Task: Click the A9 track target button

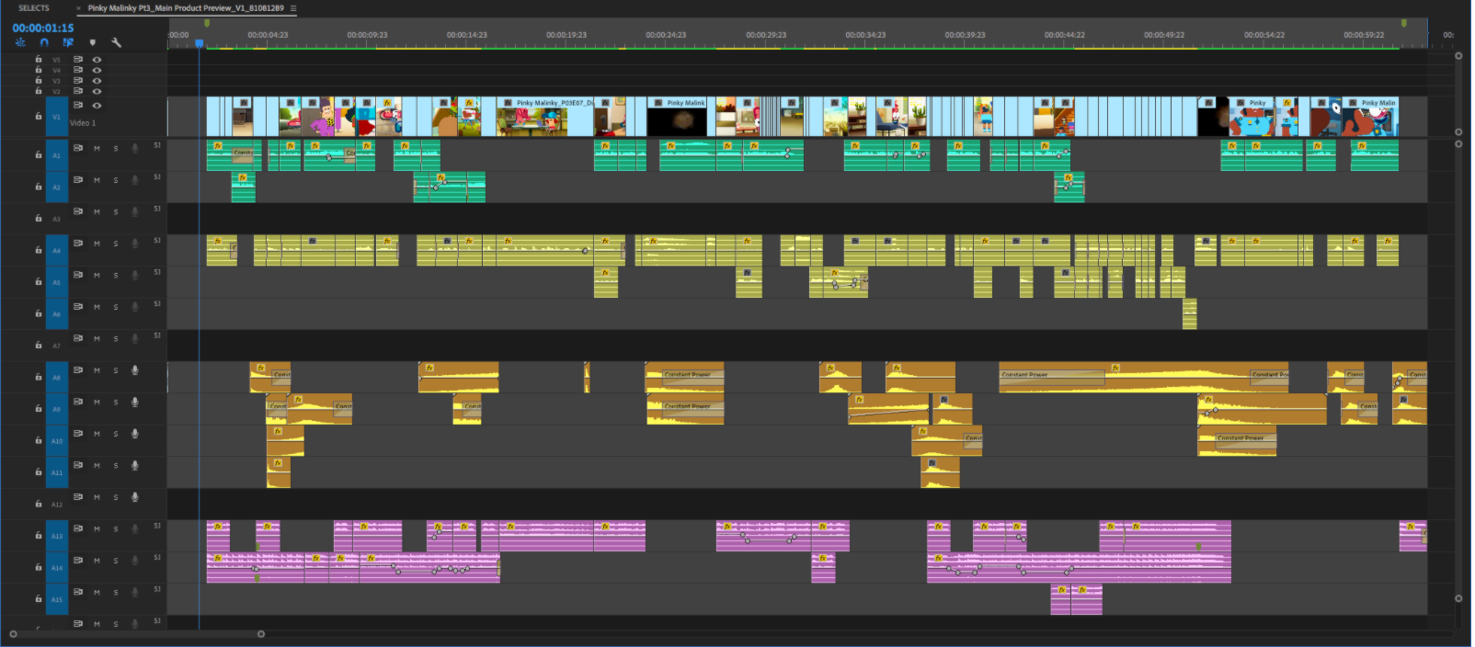Action: 57,409
